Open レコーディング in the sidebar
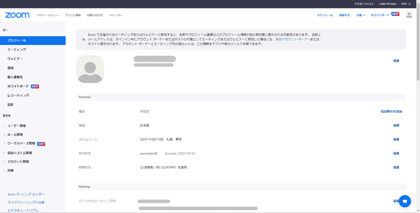This screenshot has width=420, height=213. point(18,95)
